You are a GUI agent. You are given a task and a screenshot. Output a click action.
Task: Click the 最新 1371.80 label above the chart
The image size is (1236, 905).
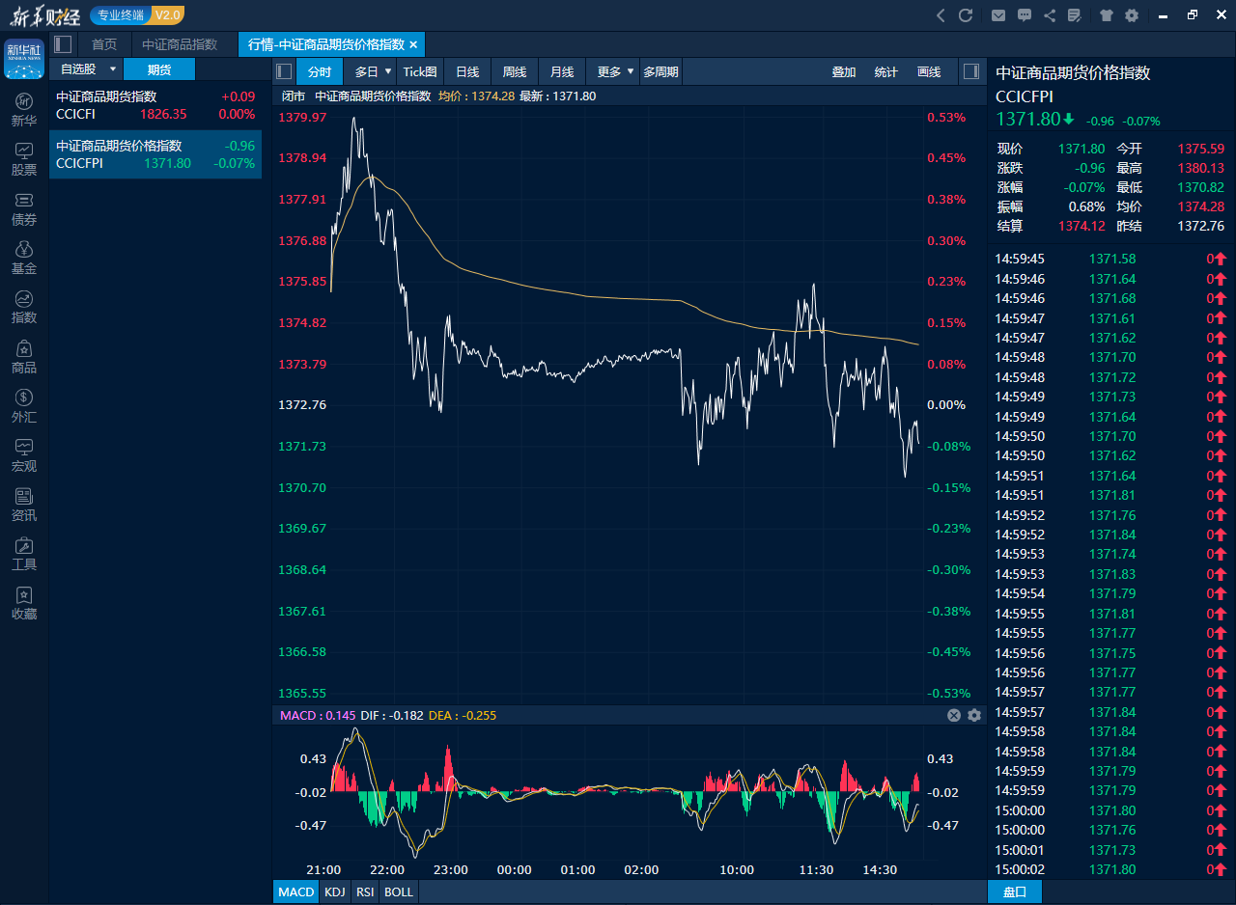point(557,96)
